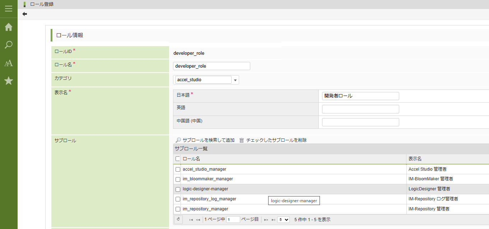Image resolution: width=489 pixels, height=229 pixels.
Task: Click チェックしたサブロールを削除 link
Action: [x=276, y=140]
